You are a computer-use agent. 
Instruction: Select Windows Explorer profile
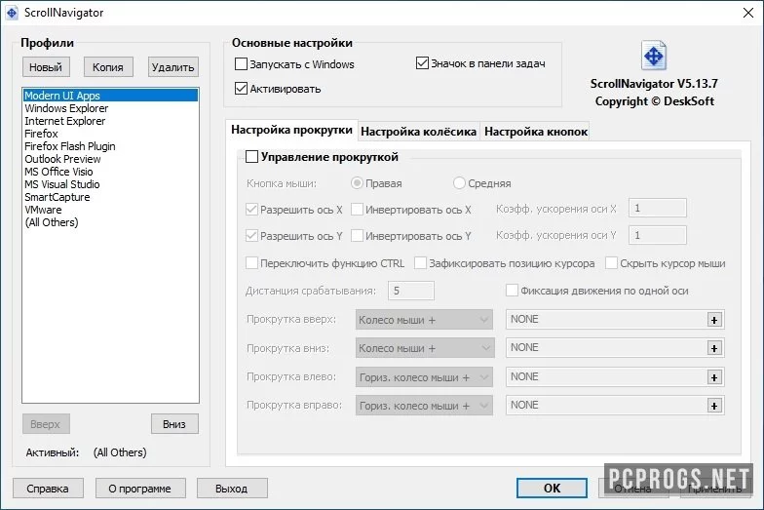click(111, 107)
